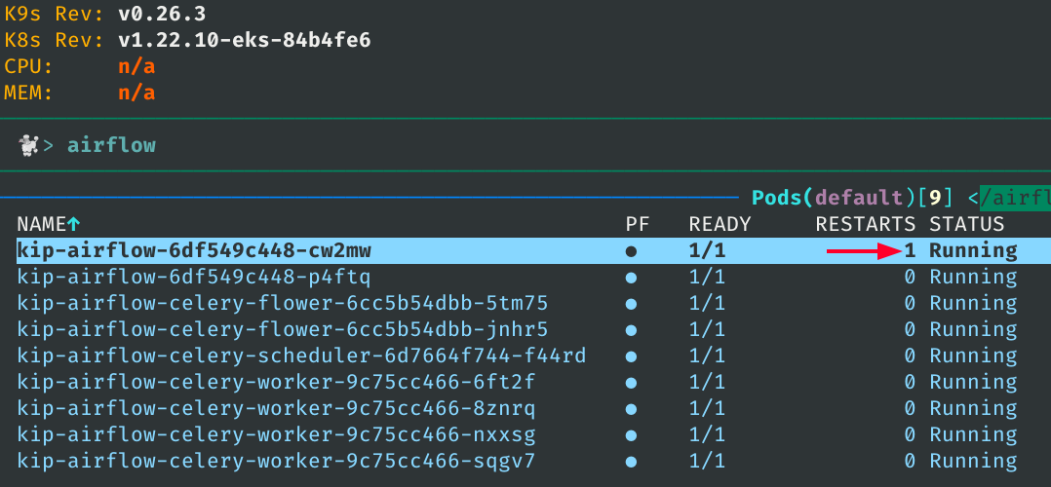The height and width of the screenshot is (487, 1051).
Task: Click port-forward dot for celery-scheduler-6d7664f744-f44rd
Action: [x=631, y=356]
